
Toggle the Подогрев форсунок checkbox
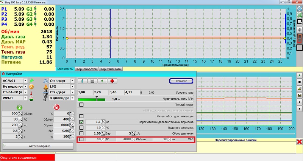point(81,128)
